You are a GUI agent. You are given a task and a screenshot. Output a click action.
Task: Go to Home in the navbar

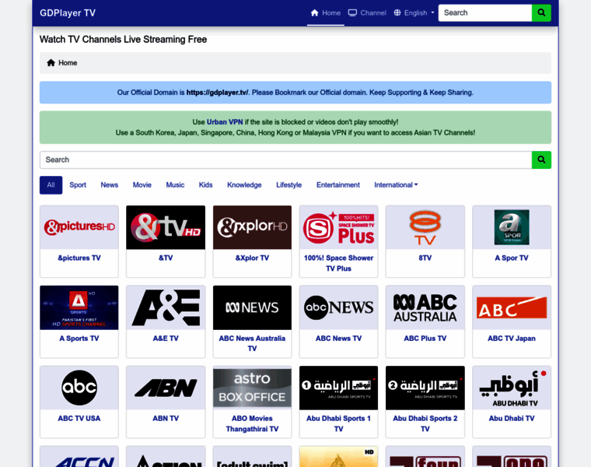(x=326, y=12)
